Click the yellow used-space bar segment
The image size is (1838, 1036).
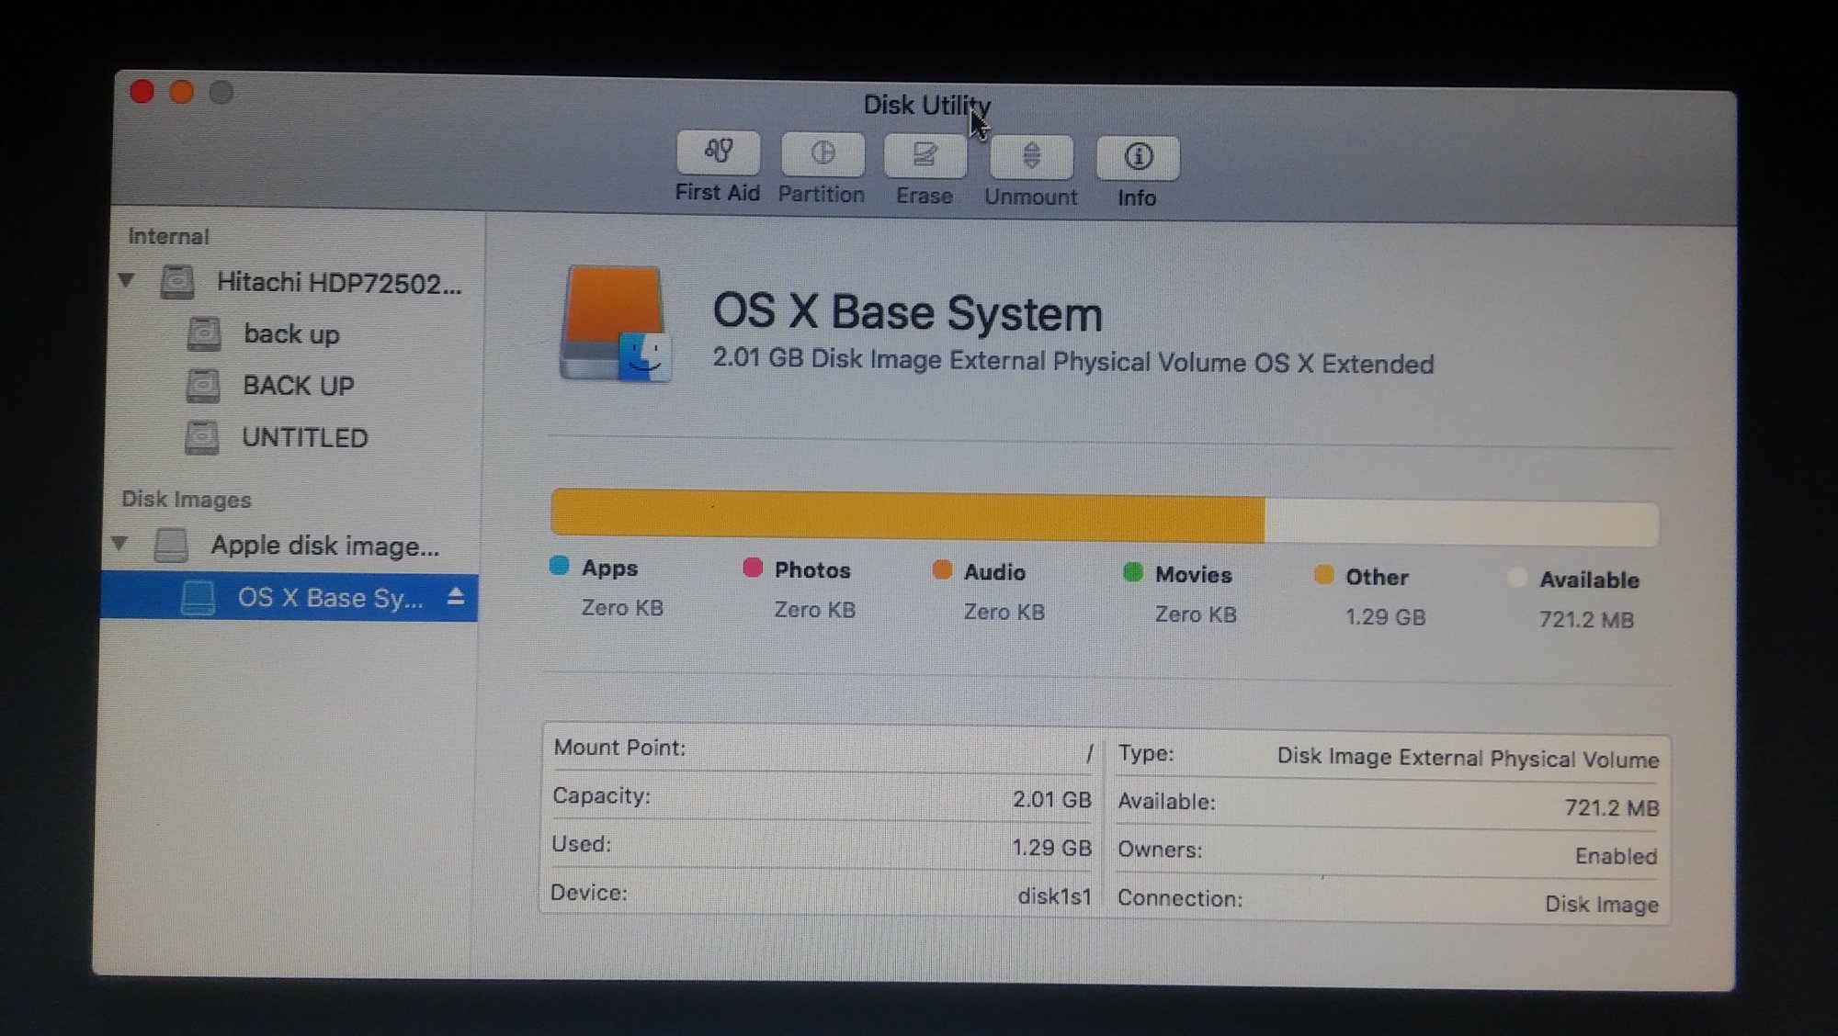click(x=908, y=515)
